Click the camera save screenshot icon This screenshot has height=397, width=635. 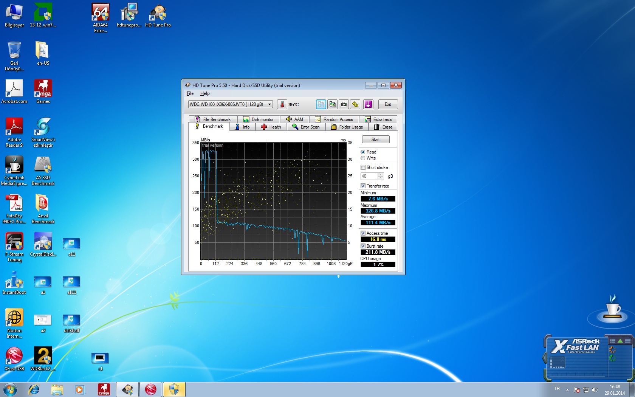[344, 104]
